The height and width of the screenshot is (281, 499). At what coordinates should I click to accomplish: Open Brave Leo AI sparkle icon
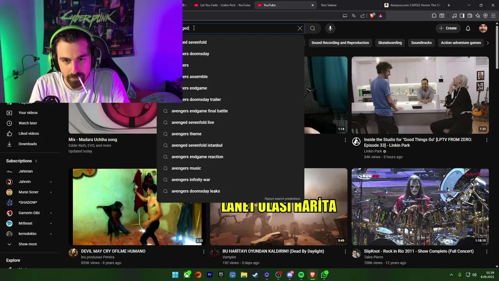coord(478,16)
